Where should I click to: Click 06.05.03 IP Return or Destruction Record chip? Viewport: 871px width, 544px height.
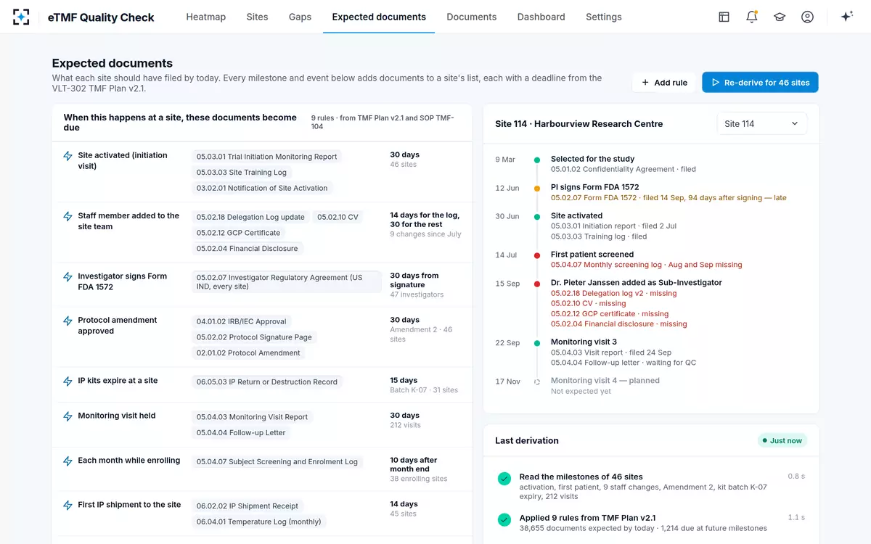pos(267,382)
